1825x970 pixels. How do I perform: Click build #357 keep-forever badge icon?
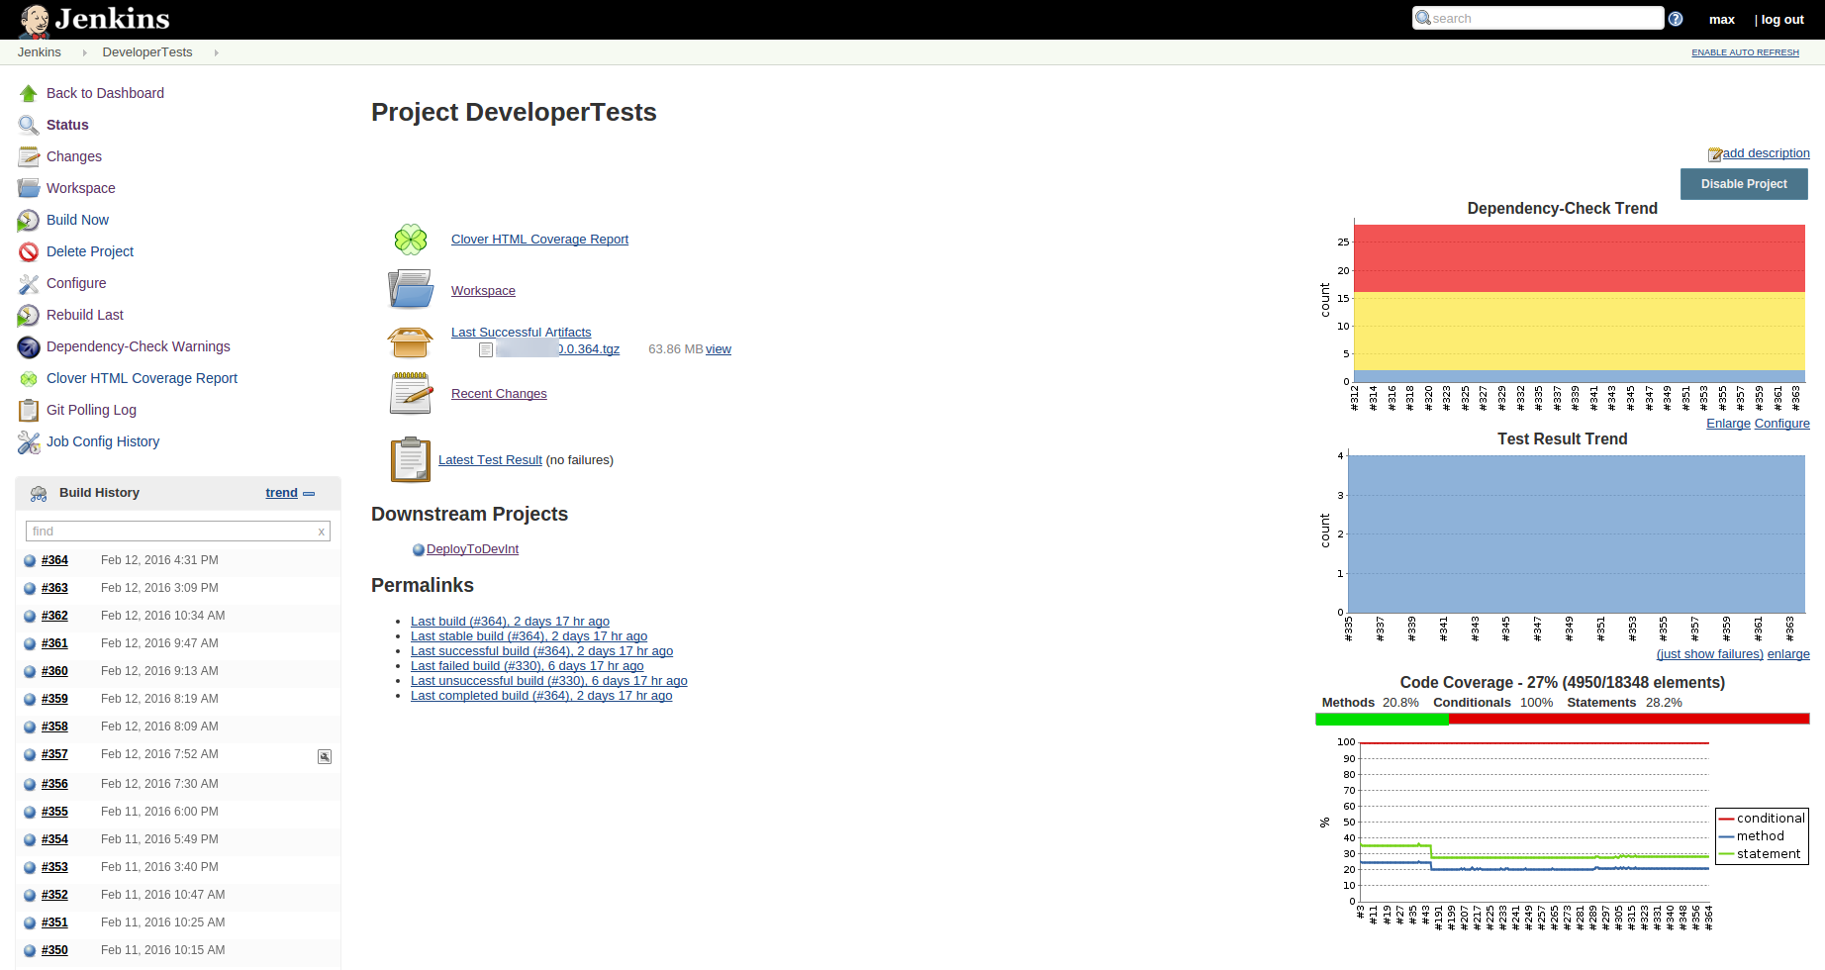point(325,756)
